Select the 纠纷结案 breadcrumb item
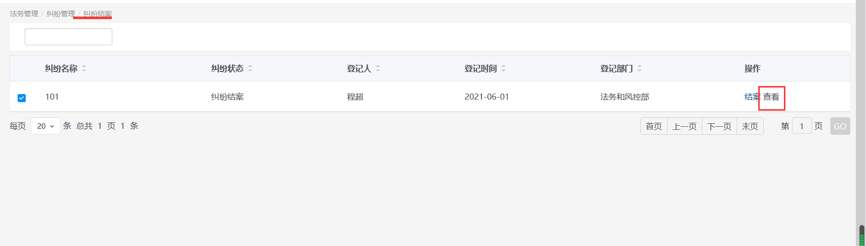 click(97, 14)
